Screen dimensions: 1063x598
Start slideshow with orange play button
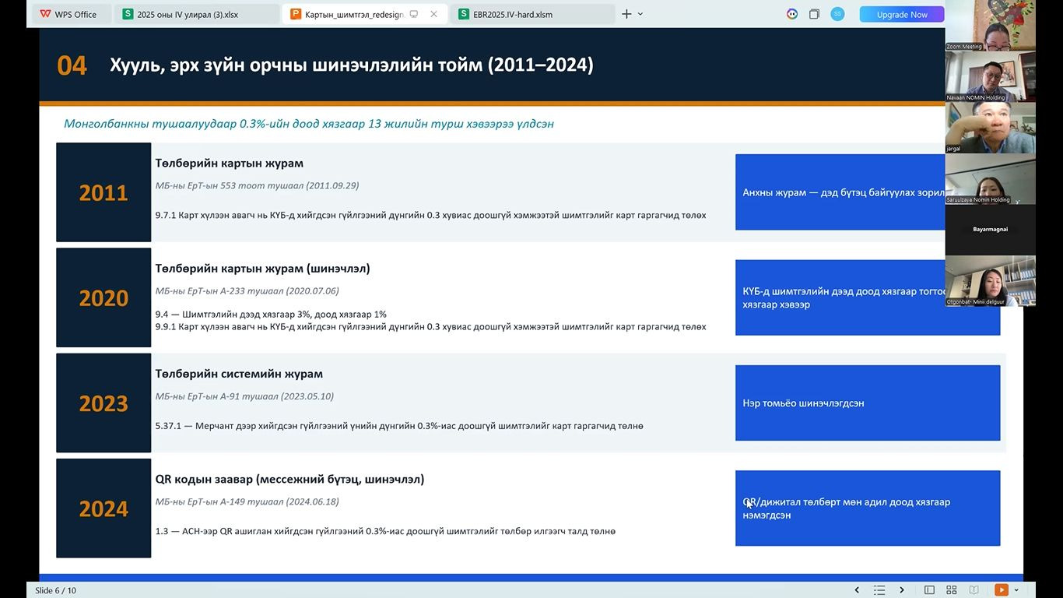point(1001,590)
